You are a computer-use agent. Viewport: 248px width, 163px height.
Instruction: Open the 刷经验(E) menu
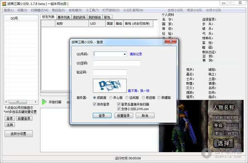59,10
